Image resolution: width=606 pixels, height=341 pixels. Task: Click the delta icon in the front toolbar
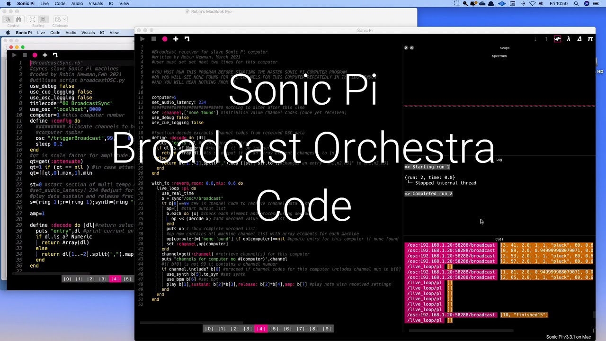(579, 39)
